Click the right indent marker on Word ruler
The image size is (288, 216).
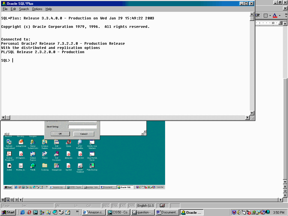280,23
